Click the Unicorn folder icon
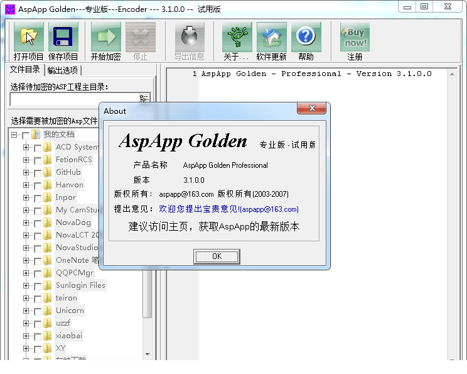 [x=47, y=311]
